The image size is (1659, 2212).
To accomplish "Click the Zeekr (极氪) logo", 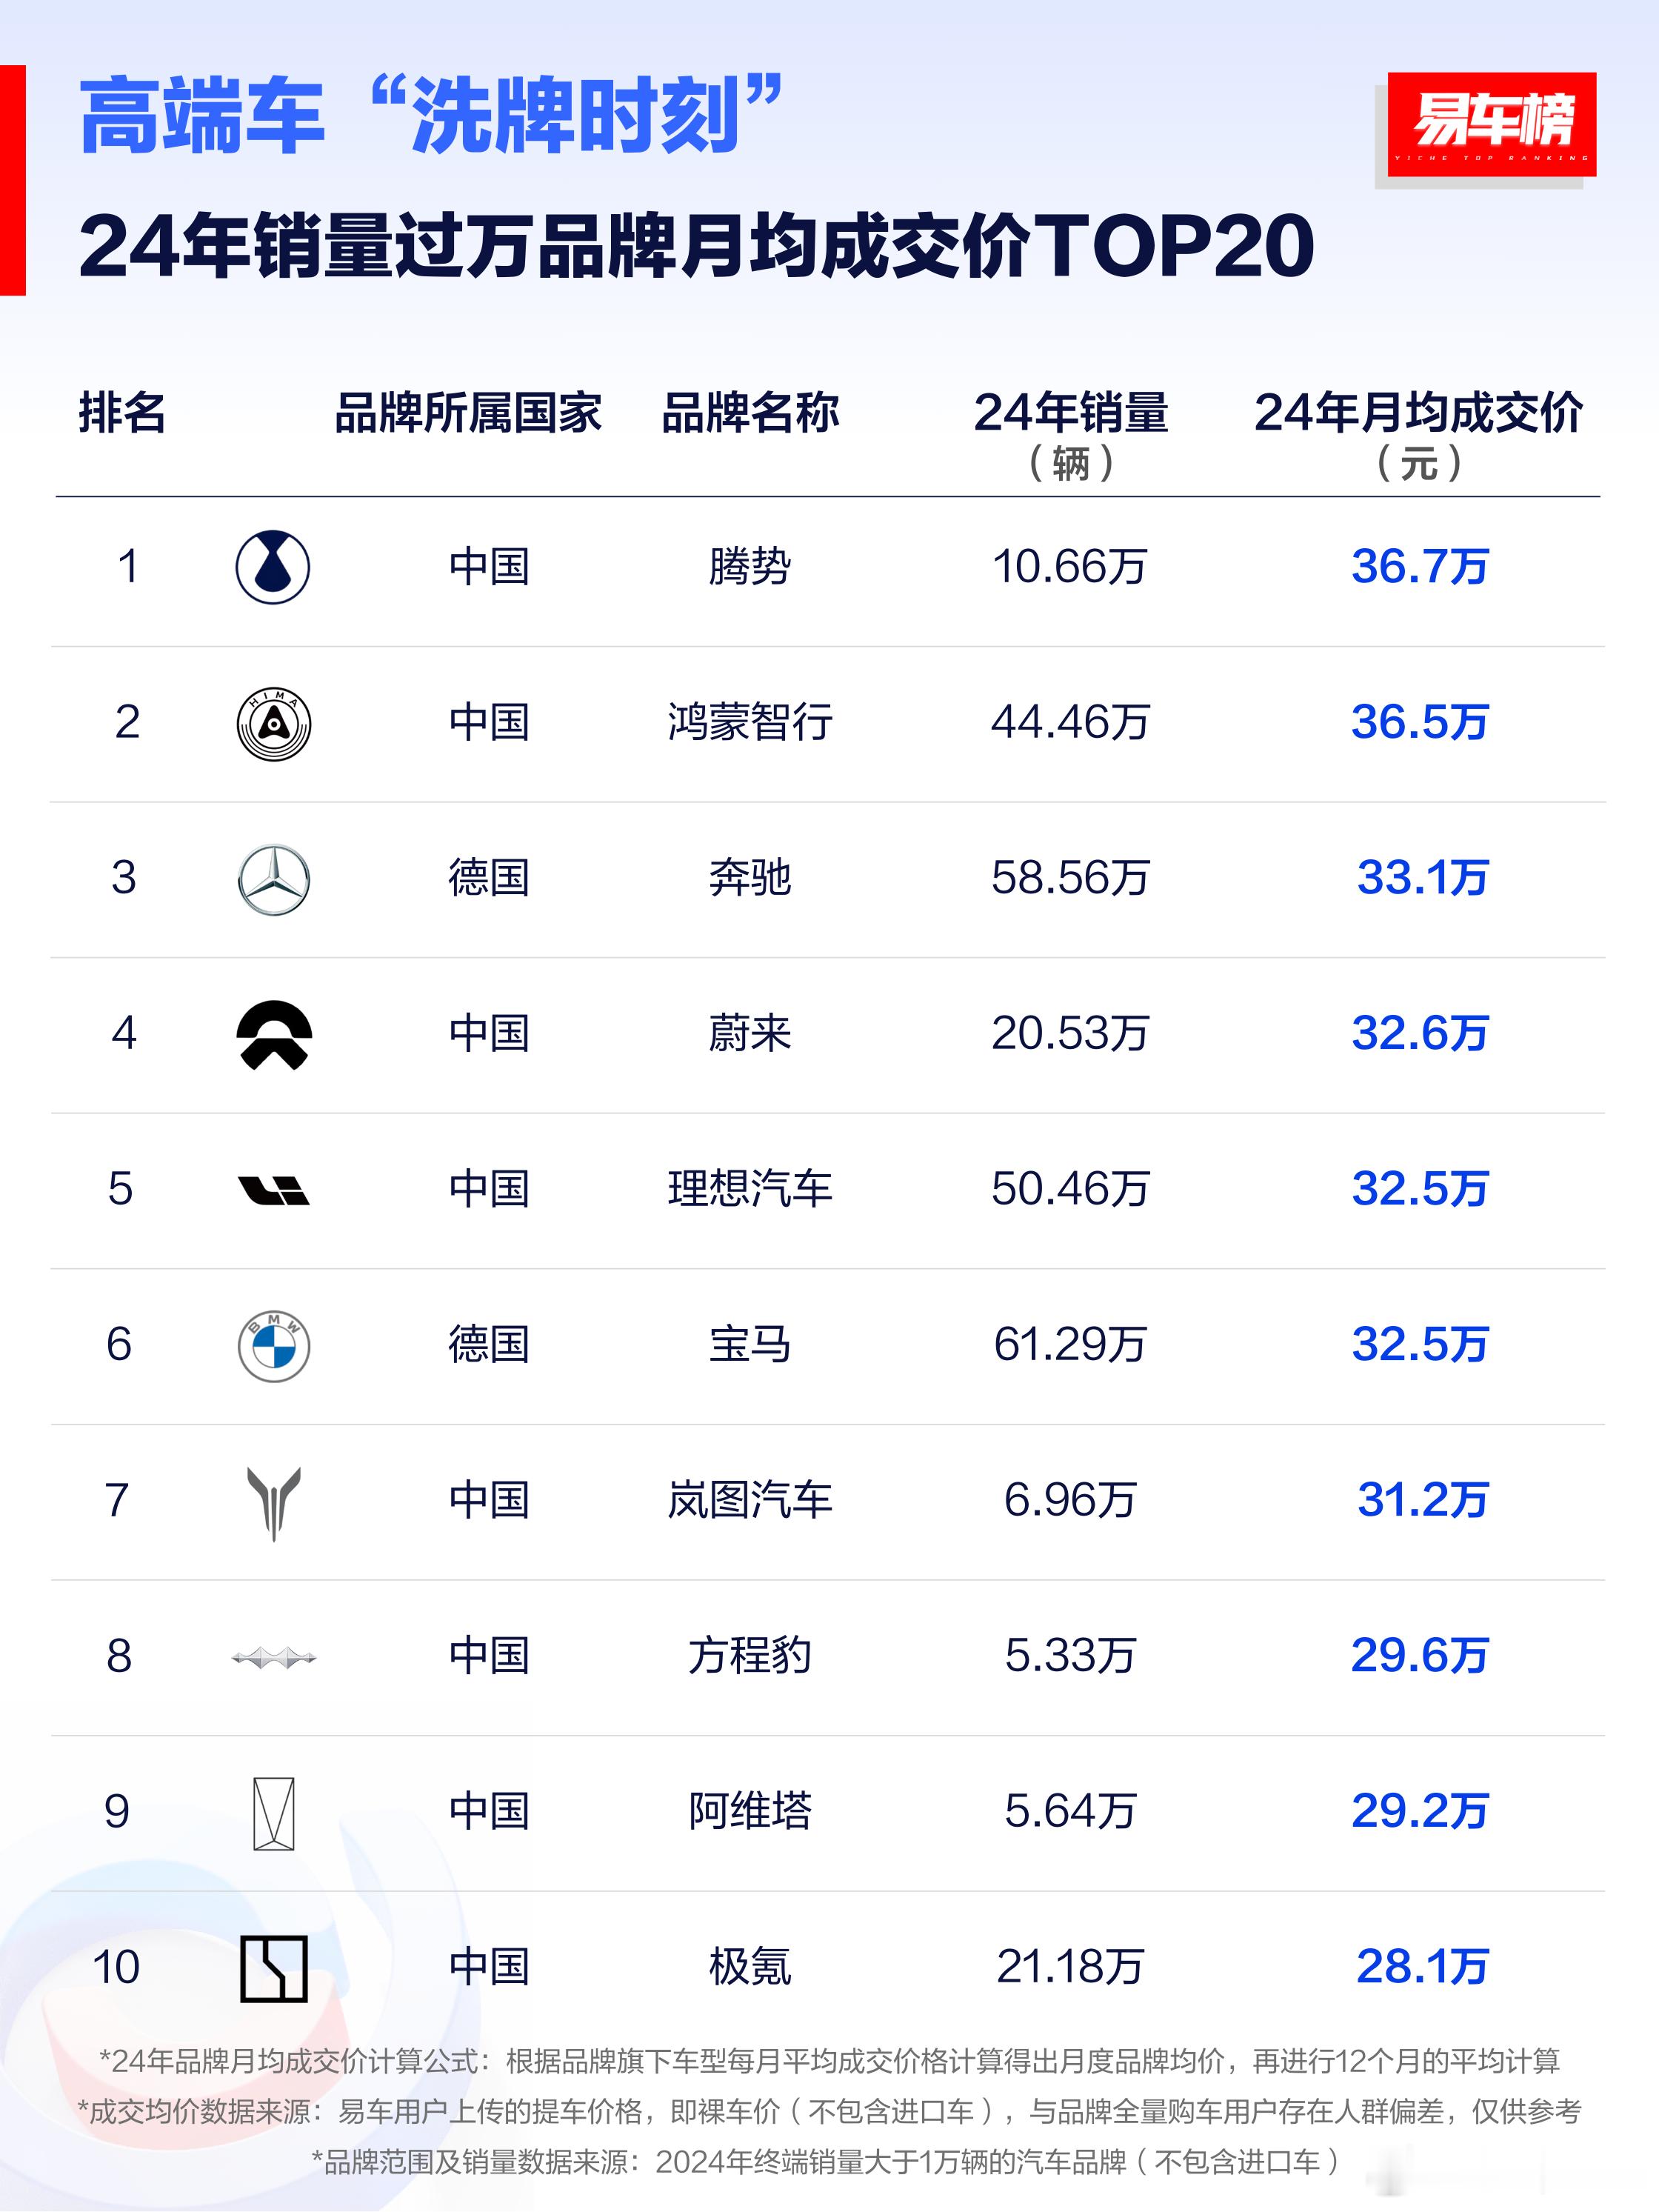I will [x=273, y=1969].
